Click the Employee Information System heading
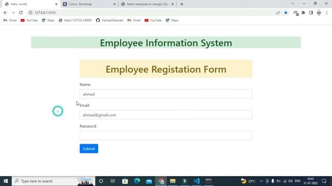Viewport: 332px width, 186px height. [x=166, y=43]
